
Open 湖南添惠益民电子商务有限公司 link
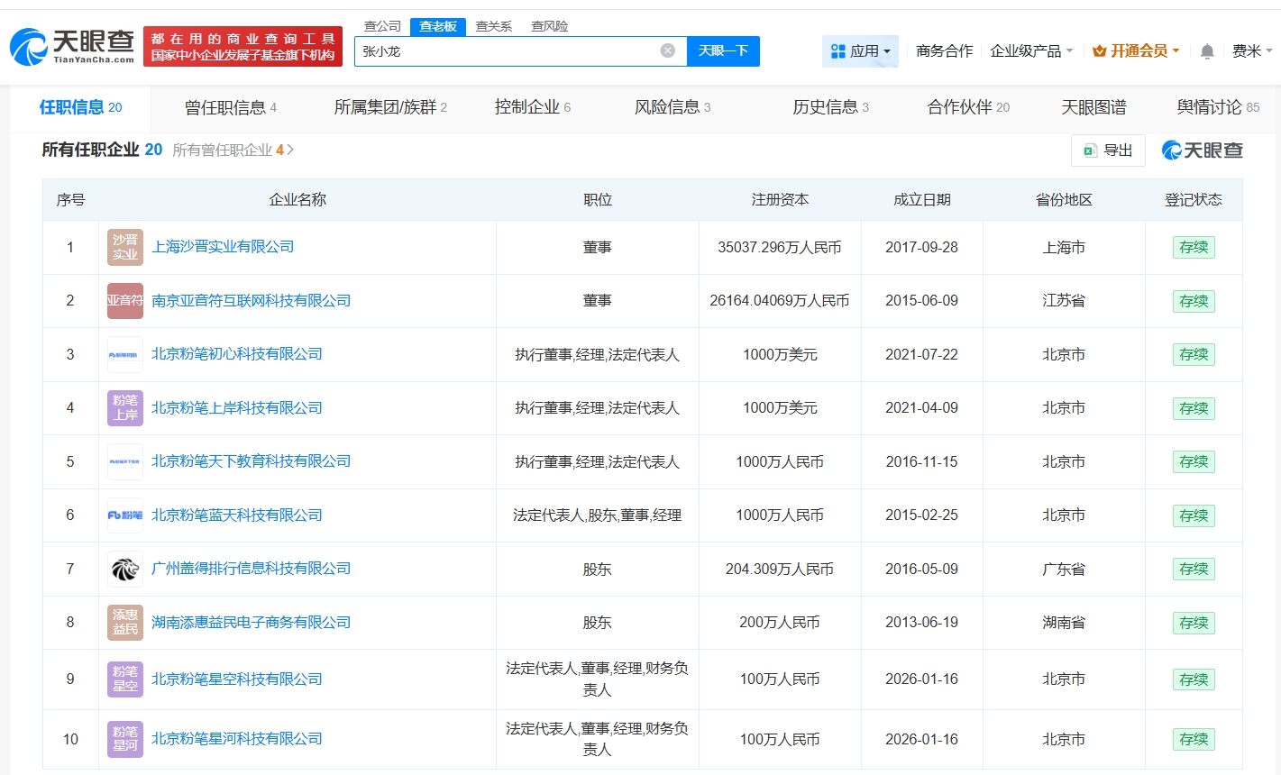(252, 623)
